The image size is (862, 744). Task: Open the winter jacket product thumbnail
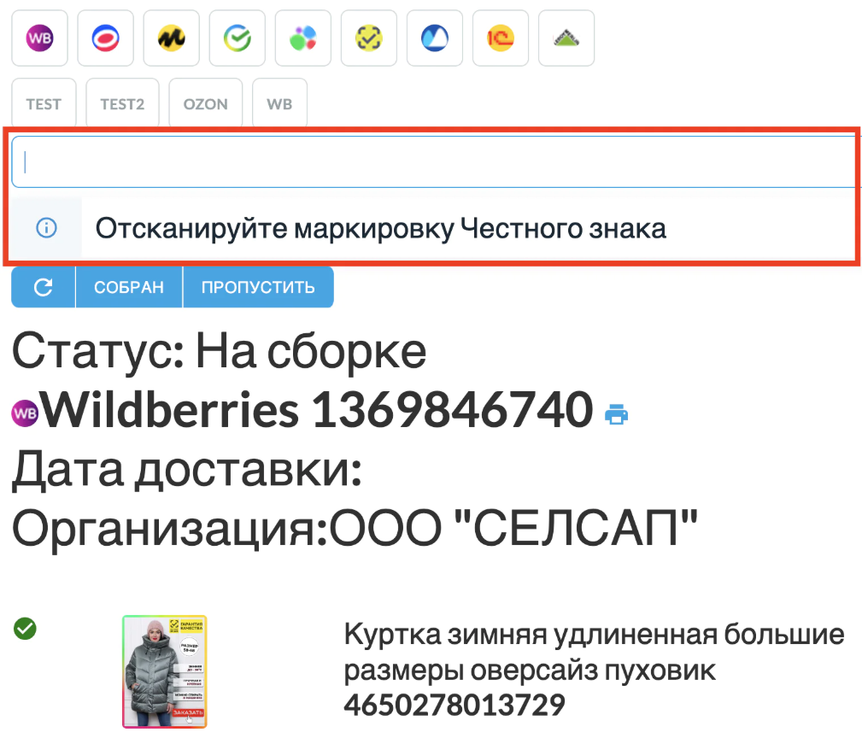coord(165,671)
